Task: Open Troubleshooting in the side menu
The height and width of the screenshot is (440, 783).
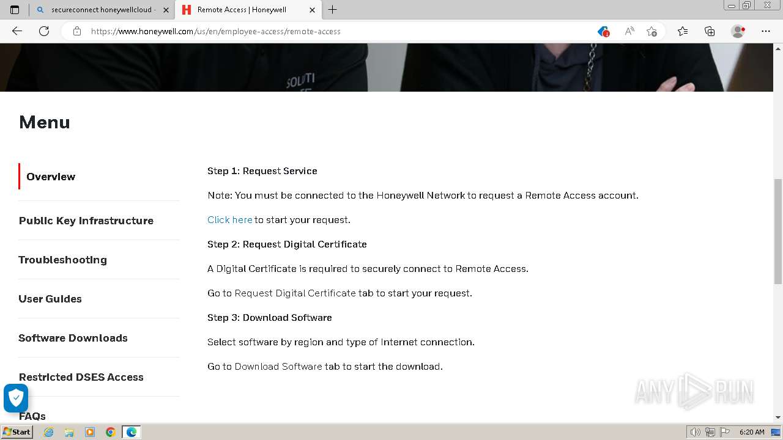Action: click(63, 260)
